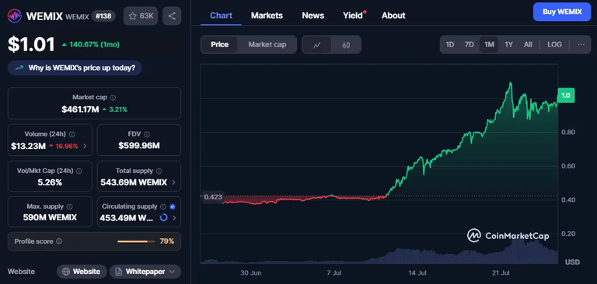
Task: Switch chart to Market cap view
Action: point(267,44)
